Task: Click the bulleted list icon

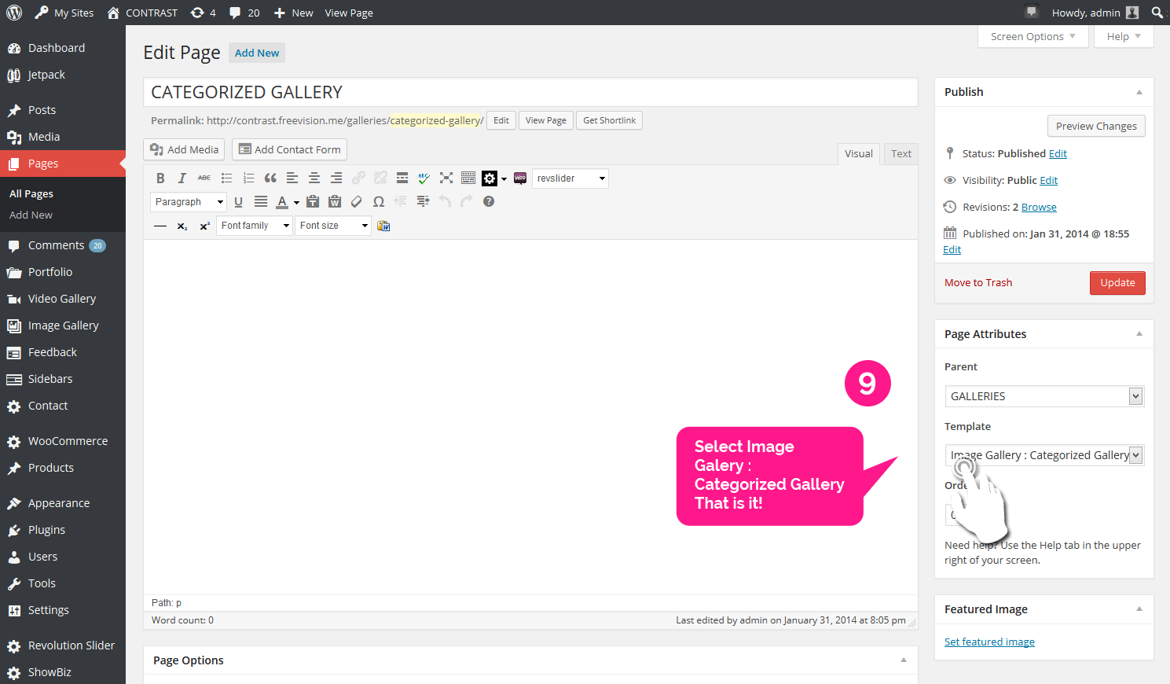Action: click(226, 178)
